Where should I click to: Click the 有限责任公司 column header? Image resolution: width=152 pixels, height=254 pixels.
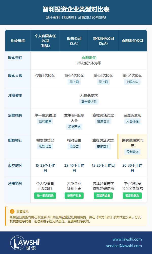132,41
